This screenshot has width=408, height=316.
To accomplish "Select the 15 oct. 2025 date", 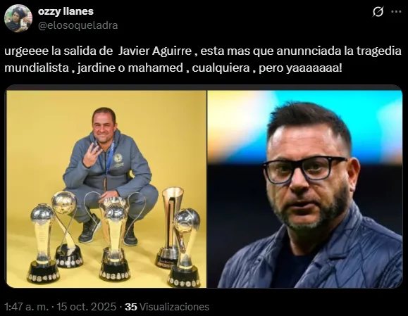I will [87, 307].
